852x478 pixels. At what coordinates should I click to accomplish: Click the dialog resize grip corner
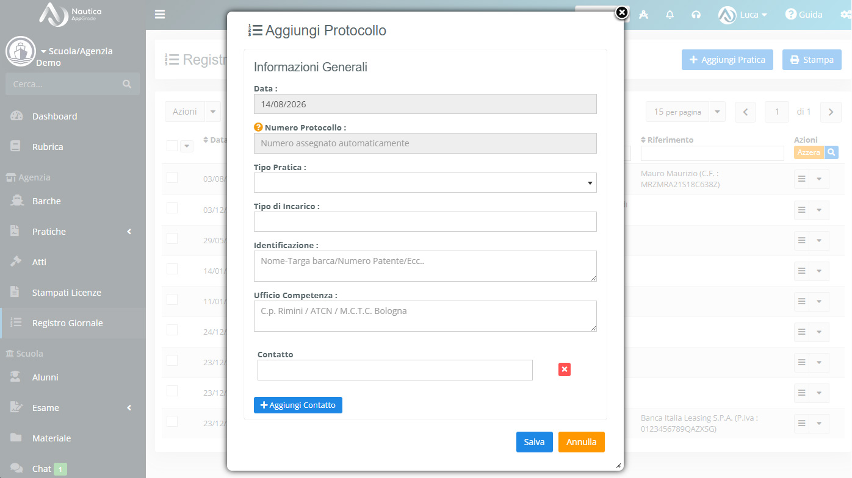(x=618, y=465)
